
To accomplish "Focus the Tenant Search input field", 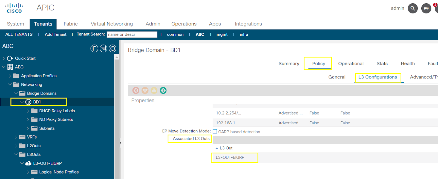I will [132, 34].
